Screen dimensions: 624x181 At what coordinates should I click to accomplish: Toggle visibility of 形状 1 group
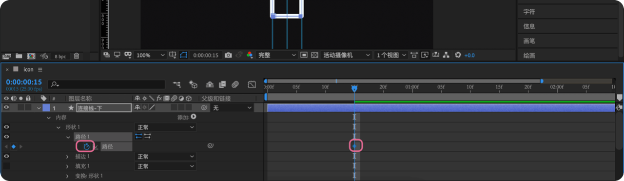click(6, 127)
